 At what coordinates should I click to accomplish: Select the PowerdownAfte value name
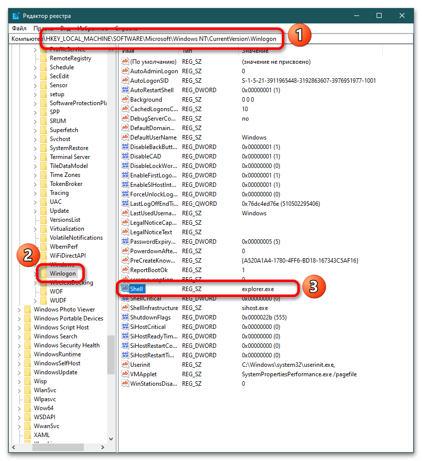154,251
